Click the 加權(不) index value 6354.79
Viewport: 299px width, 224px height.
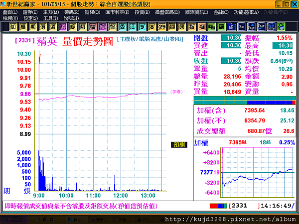pyautogui.click(x=255, y=120)
